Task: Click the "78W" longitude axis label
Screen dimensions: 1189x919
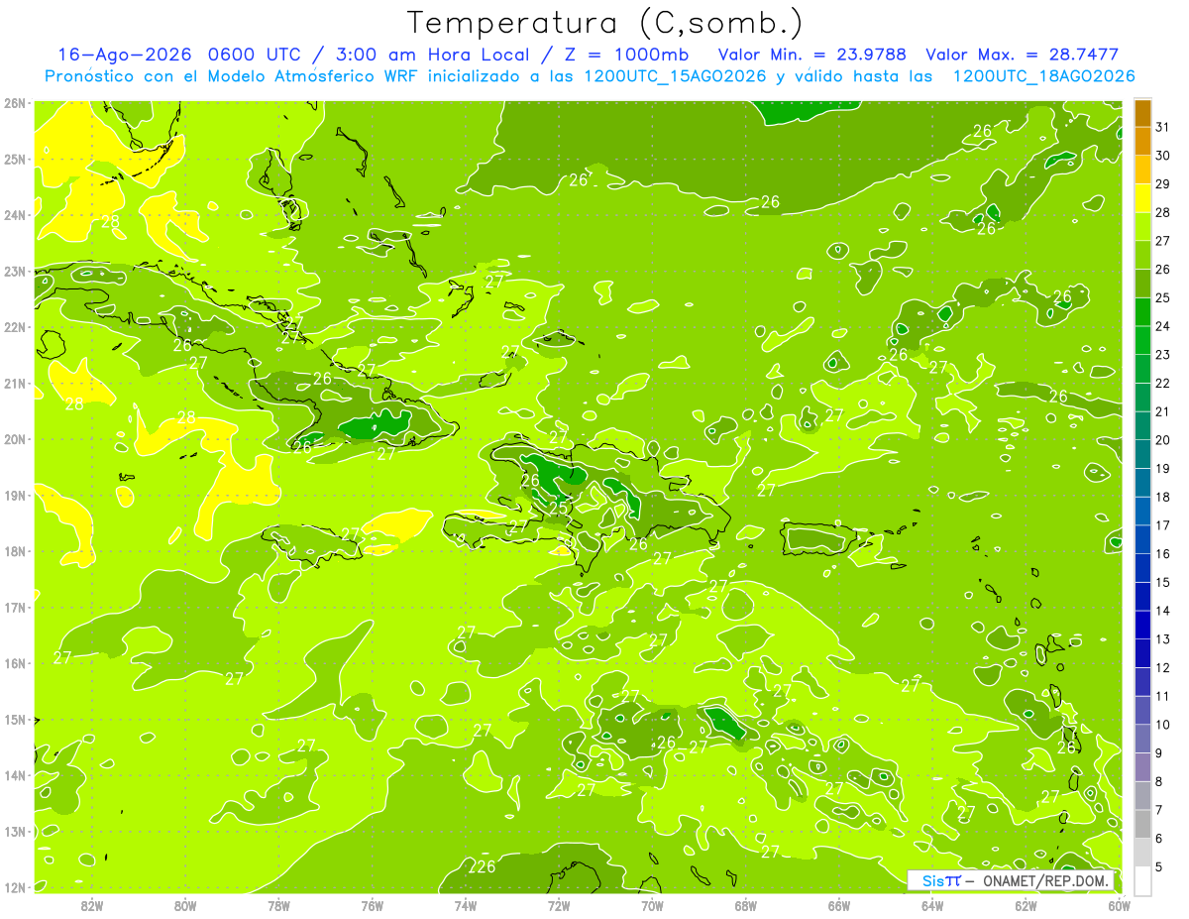Action: pyautogui.click(x=278, y=905)
